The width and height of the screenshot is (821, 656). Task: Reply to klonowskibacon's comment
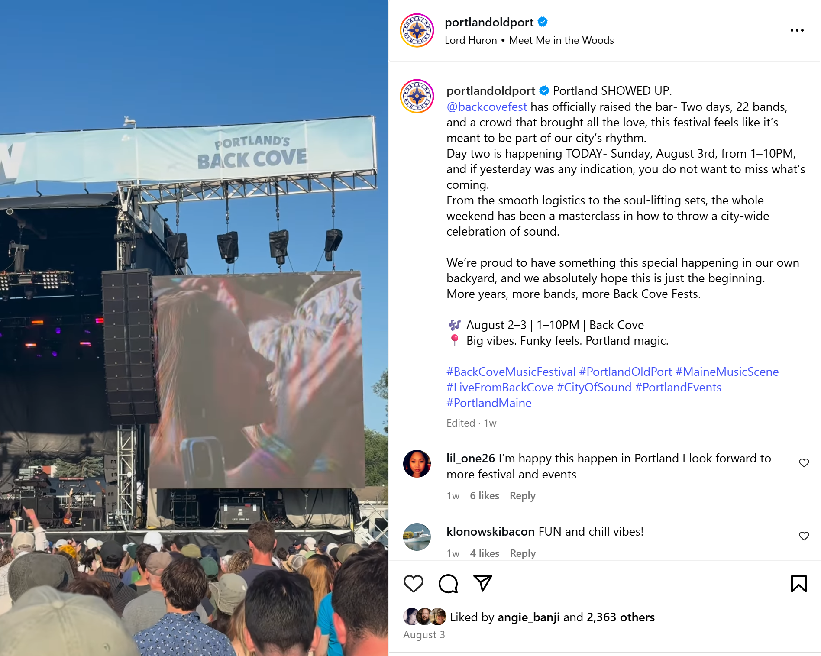pyautogui.click(x=522, y=553)
